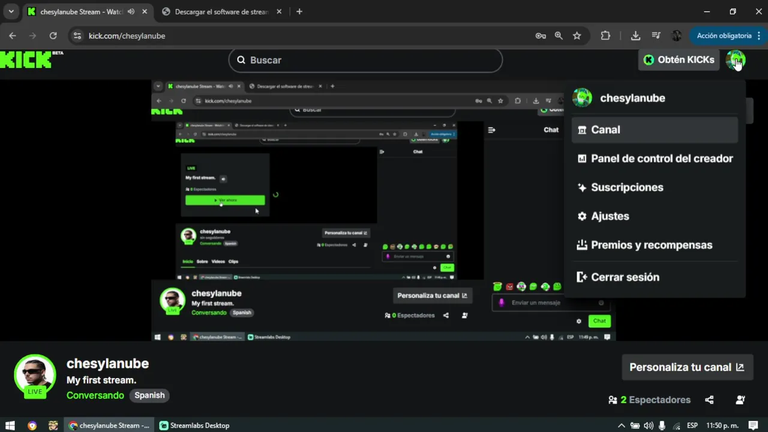Open Ajustes from the account menu
Screen dimensions: 768x432
[655, 216]
